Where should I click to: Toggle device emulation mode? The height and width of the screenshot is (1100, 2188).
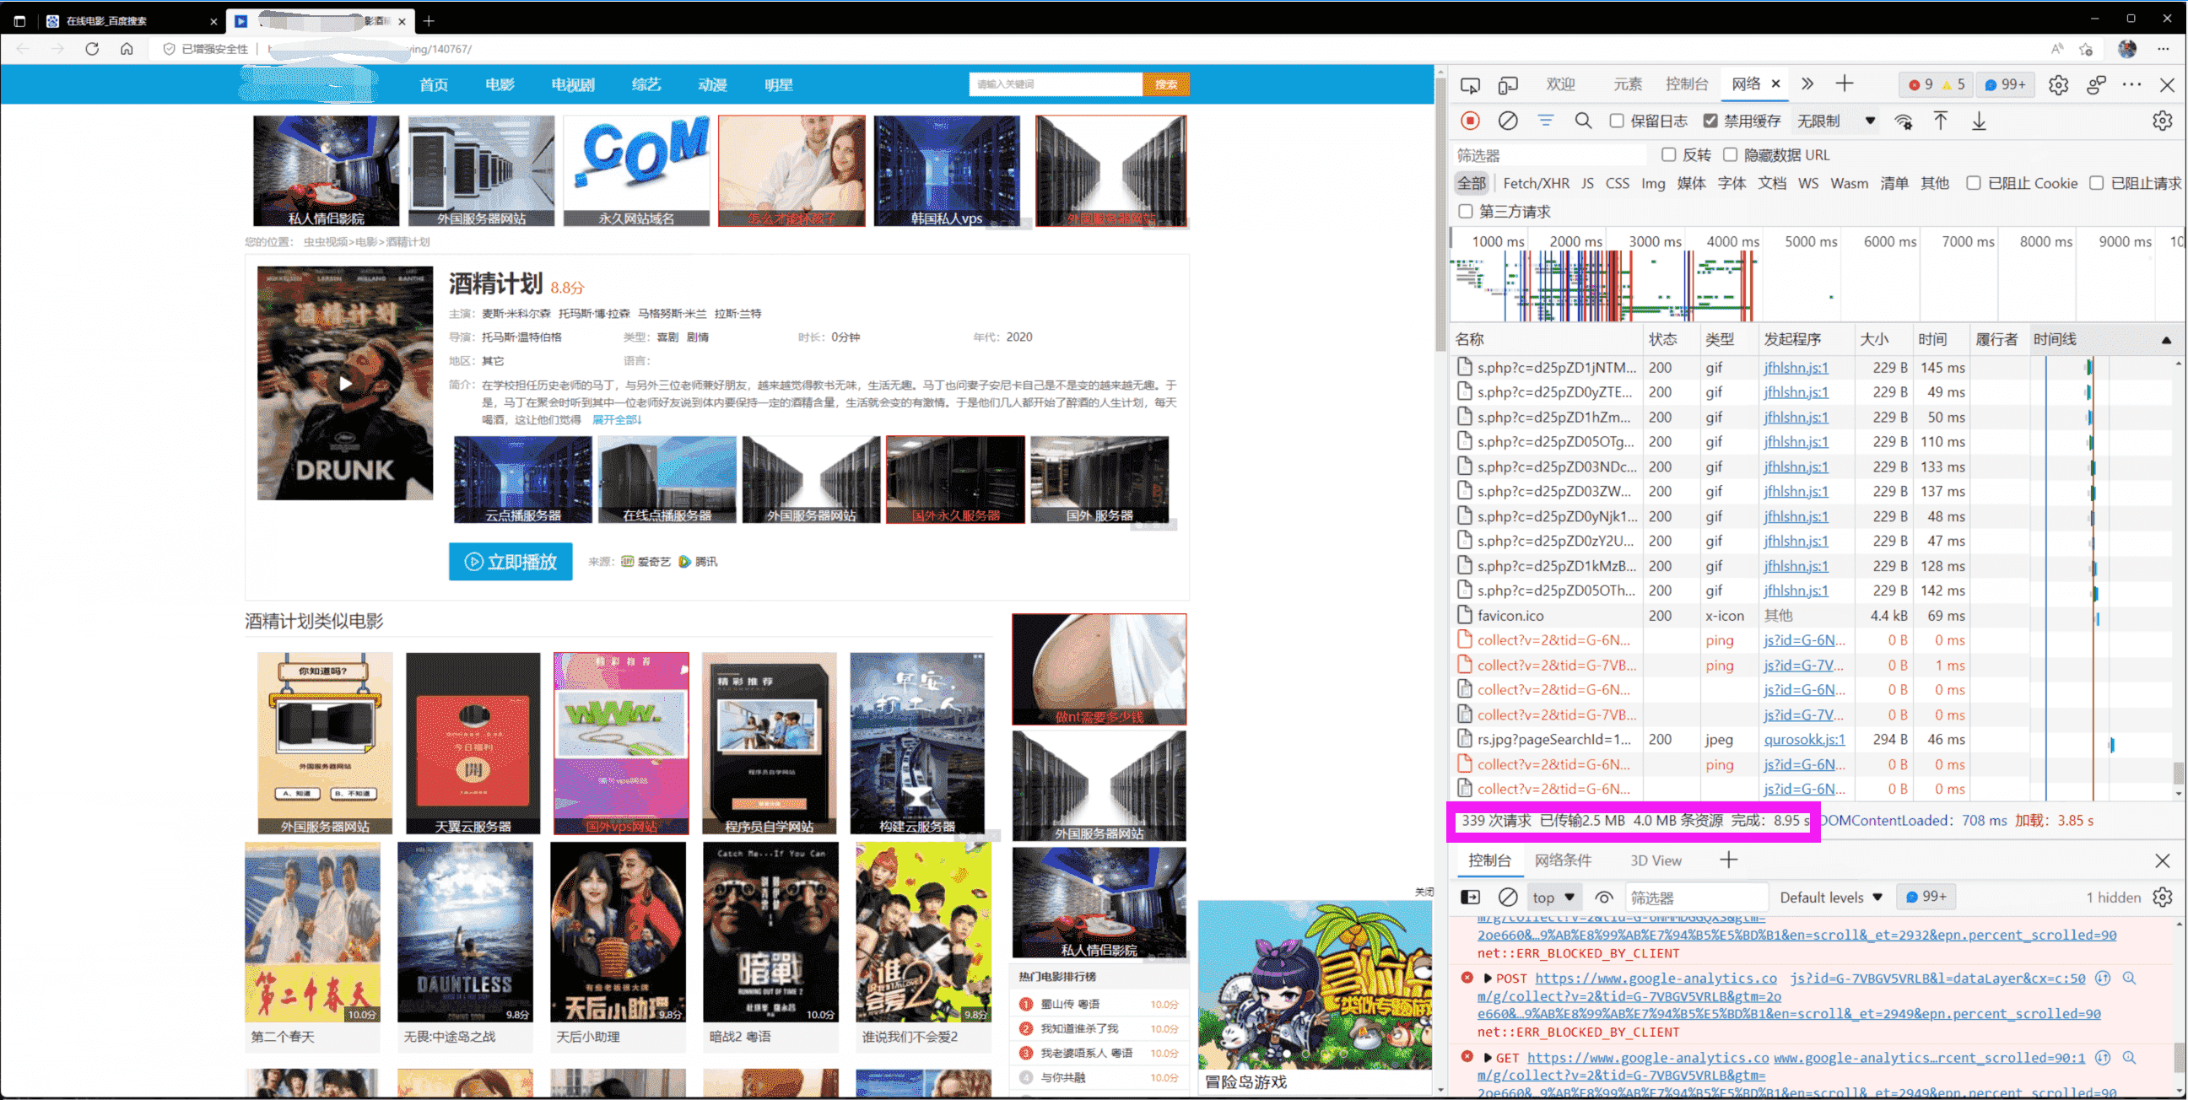click(x=1509, y=84)
